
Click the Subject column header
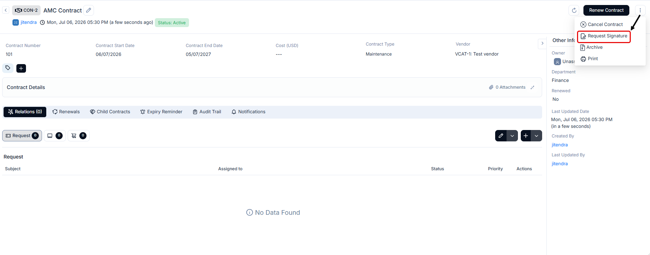[x=13, y=169]
